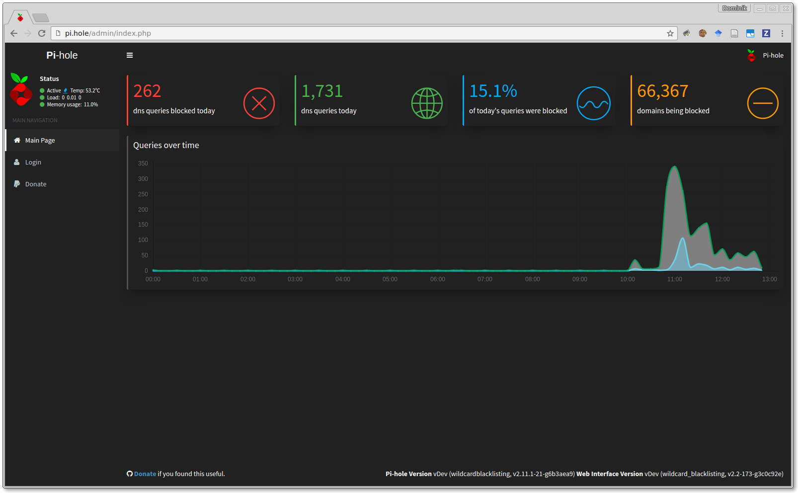This screenshot has height=493, width=798.
Task: Click the orange minus domains icon
Action: [762, 103]
